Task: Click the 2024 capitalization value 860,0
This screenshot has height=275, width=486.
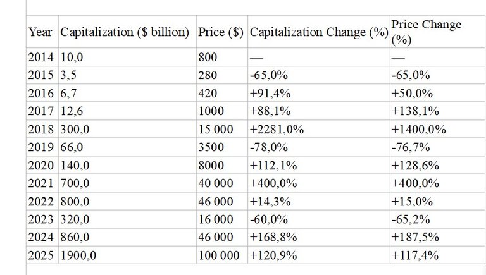Action: click(127, 237)
